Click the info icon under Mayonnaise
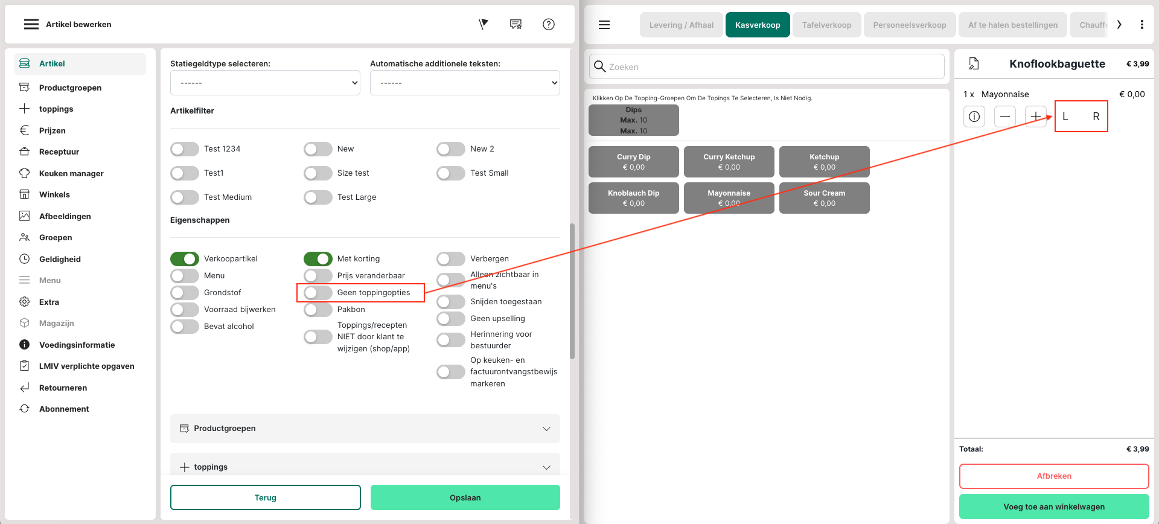This screenshot has width=1159, height=524. click(974, 117)
